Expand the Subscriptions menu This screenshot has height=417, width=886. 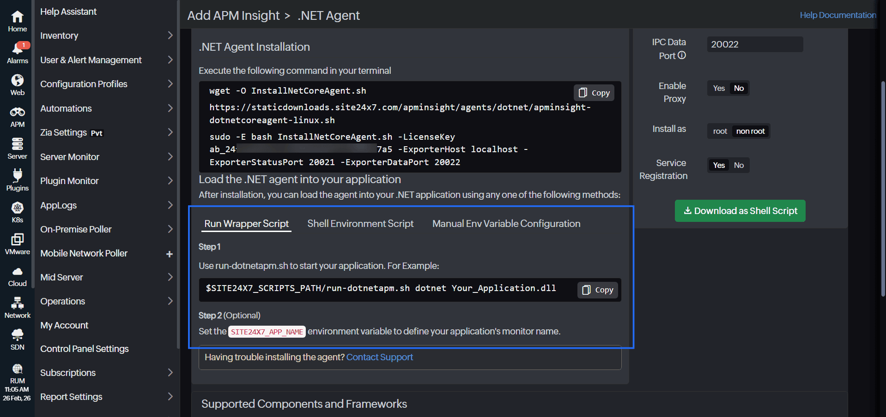(68, 373)
